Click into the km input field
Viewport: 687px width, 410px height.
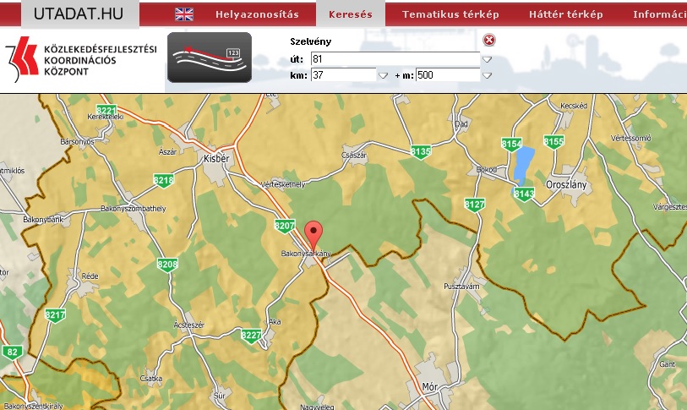[x=342, y=75]
